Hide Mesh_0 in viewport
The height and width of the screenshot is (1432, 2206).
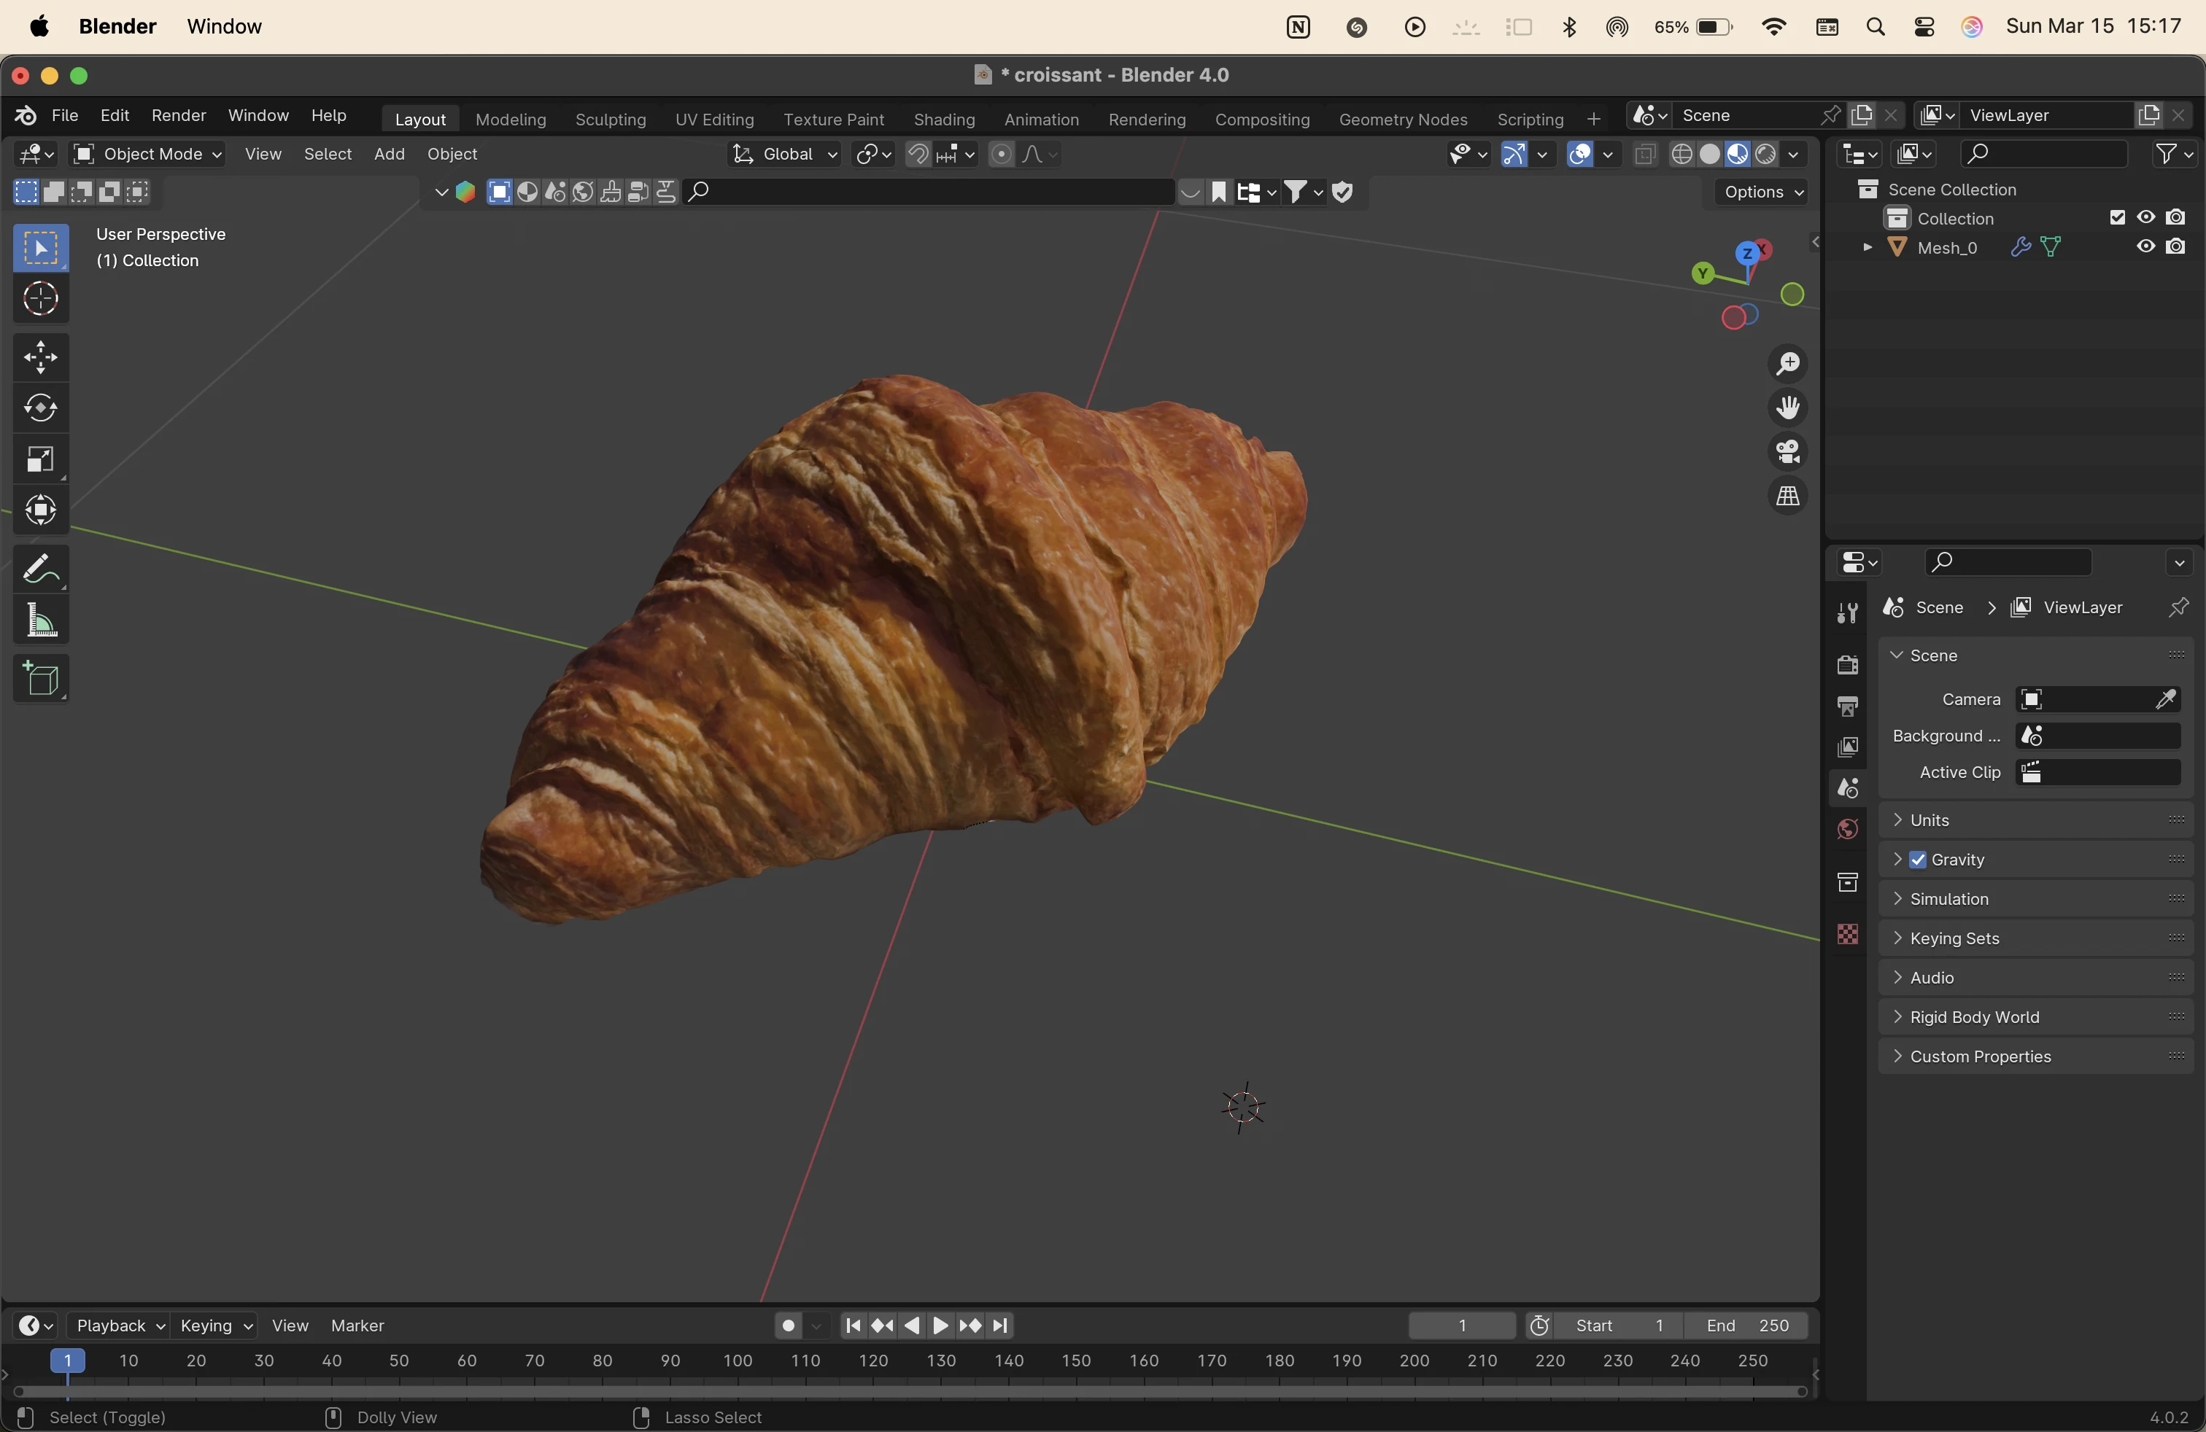(x=2145, y=247)
